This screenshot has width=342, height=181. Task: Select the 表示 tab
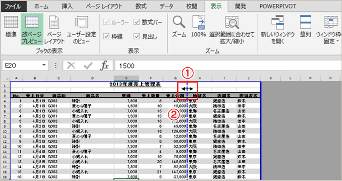pos(216,6)
